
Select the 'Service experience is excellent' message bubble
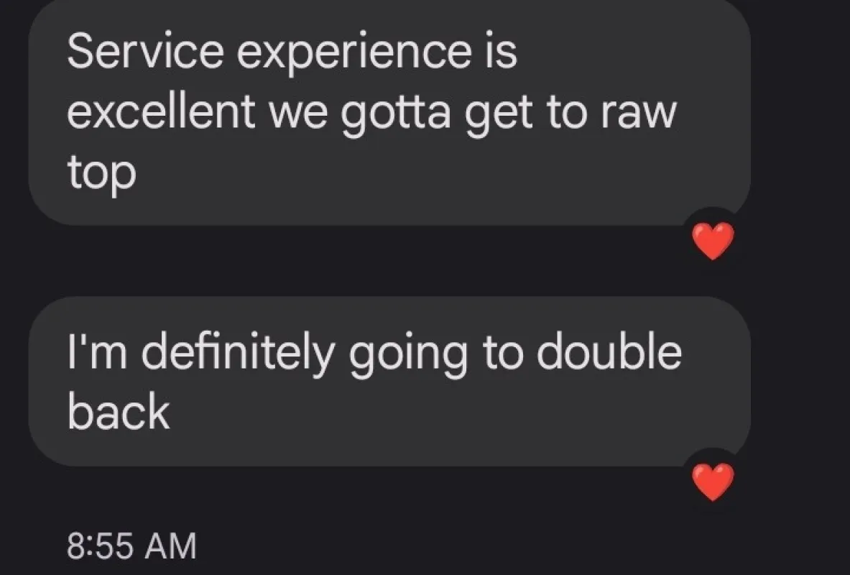[x=389, y=112]
